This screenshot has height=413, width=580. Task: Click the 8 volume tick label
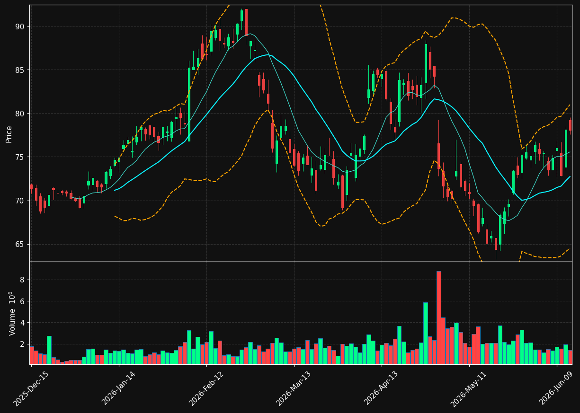point(22,280)
